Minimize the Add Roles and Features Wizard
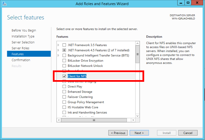The height and width of the screenshot is (140, 205). point(180,3)
